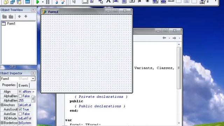The height and width of the screenshot is (126, 224).
Task: Click code editor scrollbar down arrow
Action: coord(179,123)
